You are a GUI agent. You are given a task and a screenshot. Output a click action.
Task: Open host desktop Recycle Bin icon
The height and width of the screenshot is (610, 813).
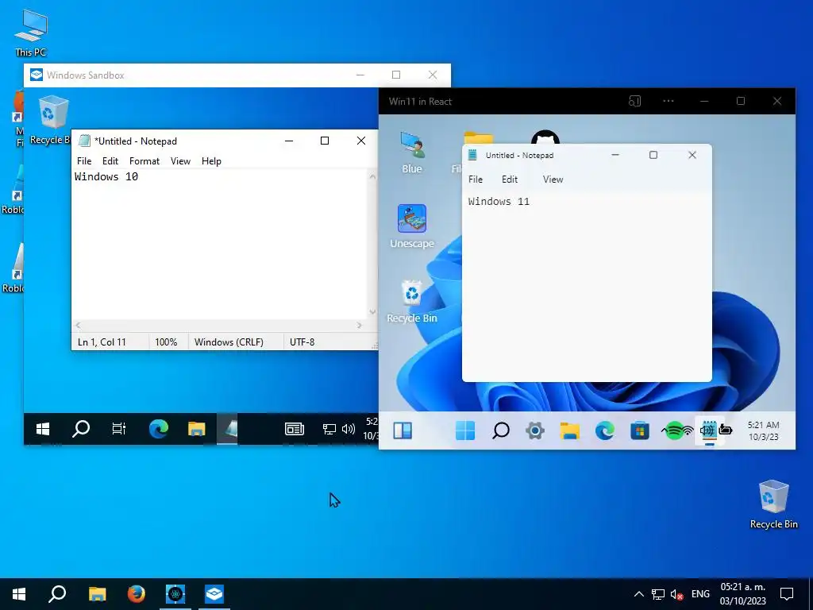pyautogui.click(x=773, y=504)
